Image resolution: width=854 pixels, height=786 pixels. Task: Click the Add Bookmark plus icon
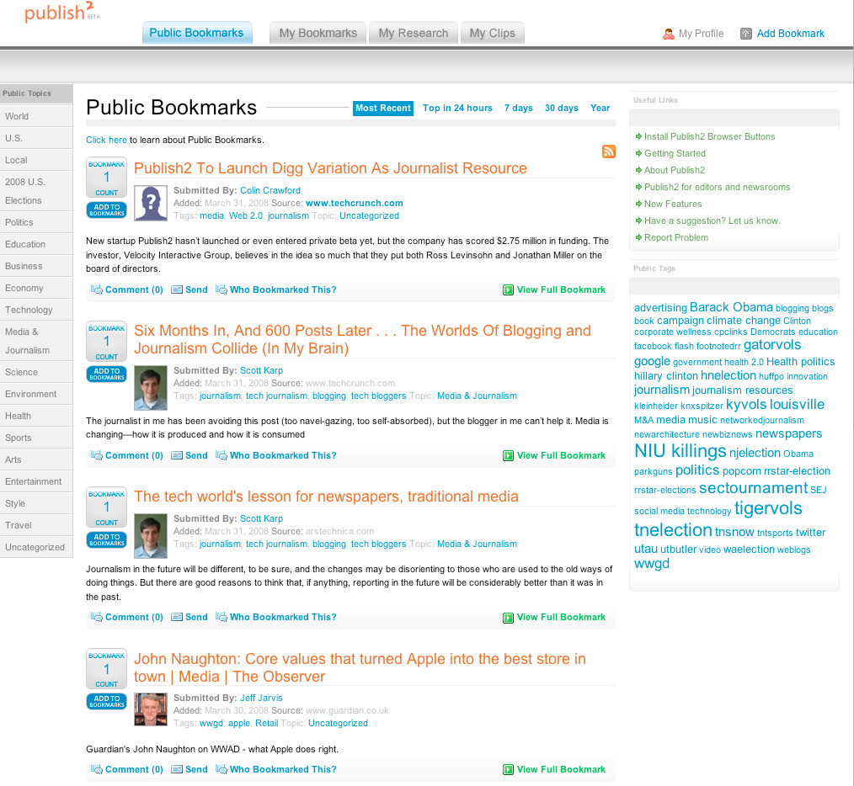(x=745, y=34)
